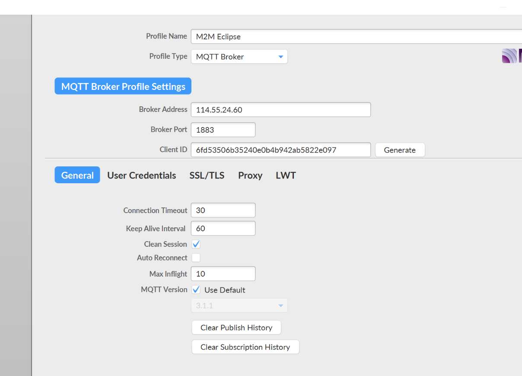
Task: Click the Profile Name input field
Action: (302, 36)
